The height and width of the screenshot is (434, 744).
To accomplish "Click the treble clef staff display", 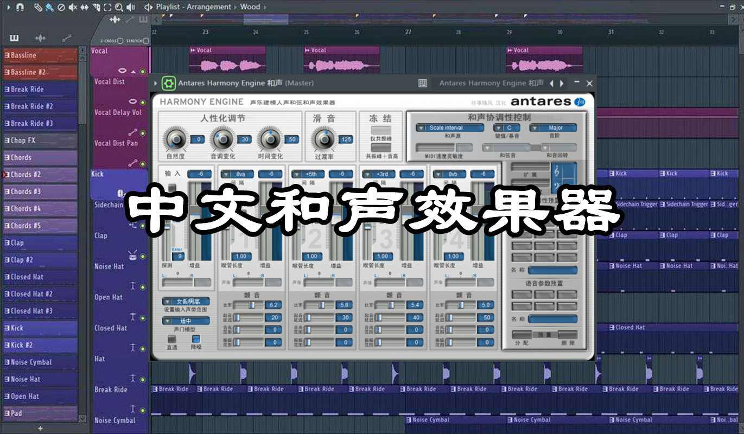I will tap(564, 177).
